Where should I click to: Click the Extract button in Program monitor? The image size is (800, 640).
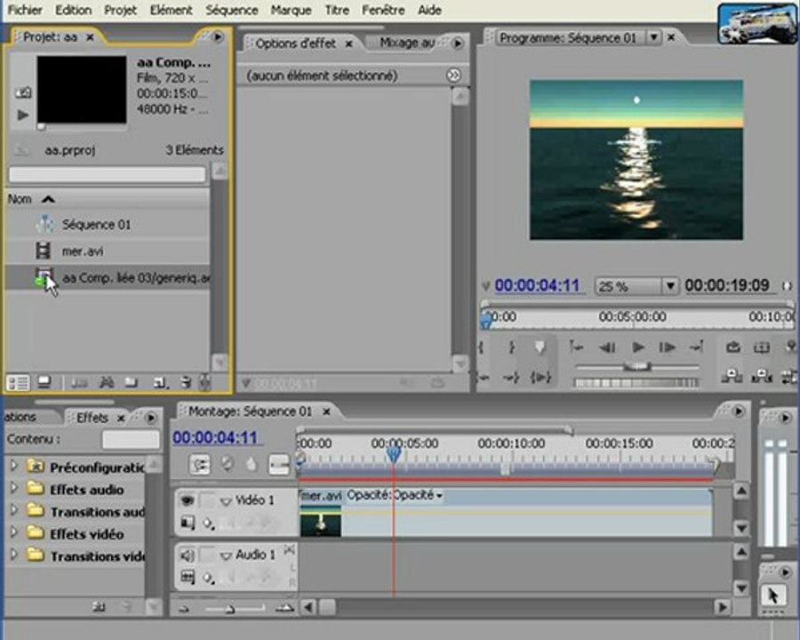761,377
